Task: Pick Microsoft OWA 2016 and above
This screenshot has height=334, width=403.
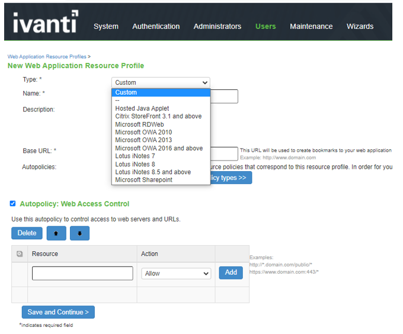Action: tap(161, 148)
